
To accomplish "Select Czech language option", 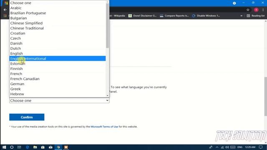I will point(58,38).
